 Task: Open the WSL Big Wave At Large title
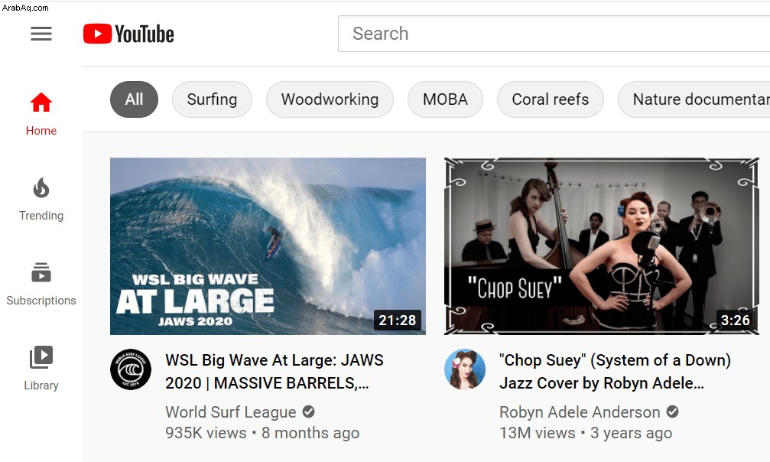pos(275,372)
